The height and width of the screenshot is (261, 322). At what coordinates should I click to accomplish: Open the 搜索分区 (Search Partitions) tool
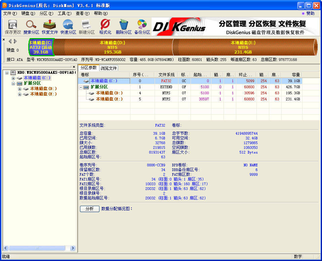pyautogui.click(x=31, y=27)
